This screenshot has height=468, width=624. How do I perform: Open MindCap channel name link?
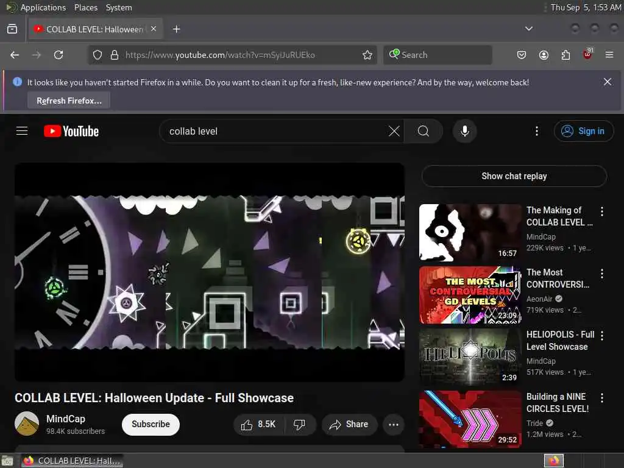pos(66,419)
